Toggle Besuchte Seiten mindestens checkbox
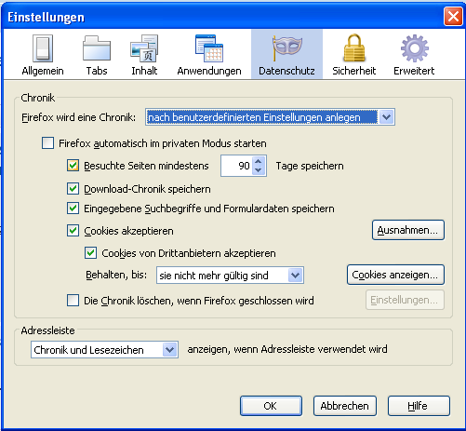Image resolution: width=466 pixels, height=431 pixels. pos(73,166)
